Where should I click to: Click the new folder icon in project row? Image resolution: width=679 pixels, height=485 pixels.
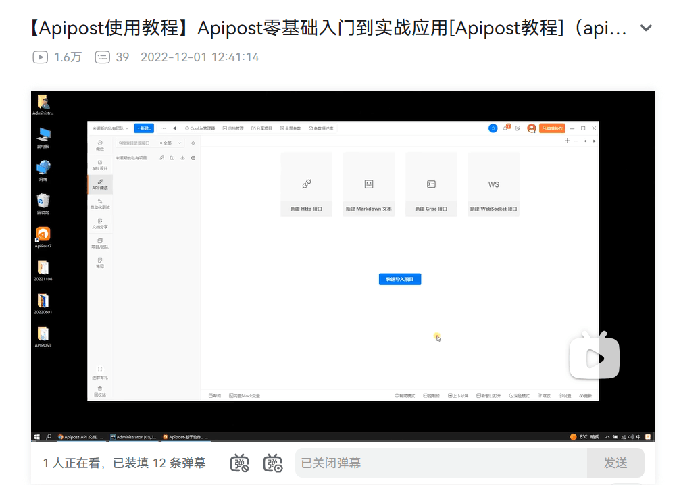point(172,158)
